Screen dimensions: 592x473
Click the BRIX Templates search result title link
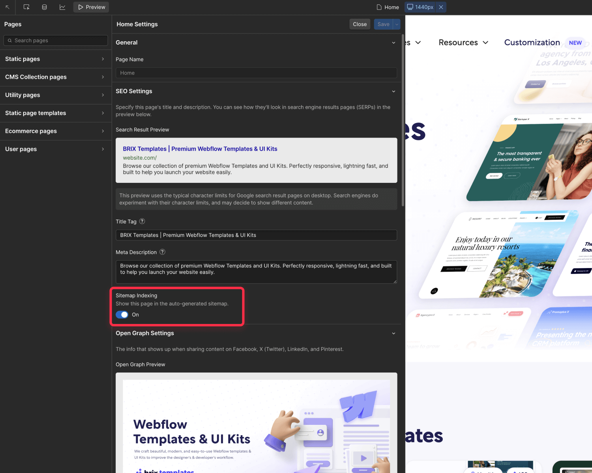200,149
